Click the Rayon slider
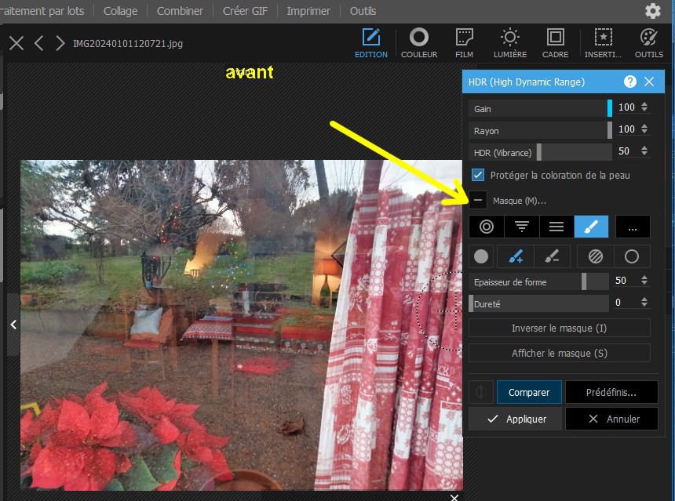 (x=541, y=130)
